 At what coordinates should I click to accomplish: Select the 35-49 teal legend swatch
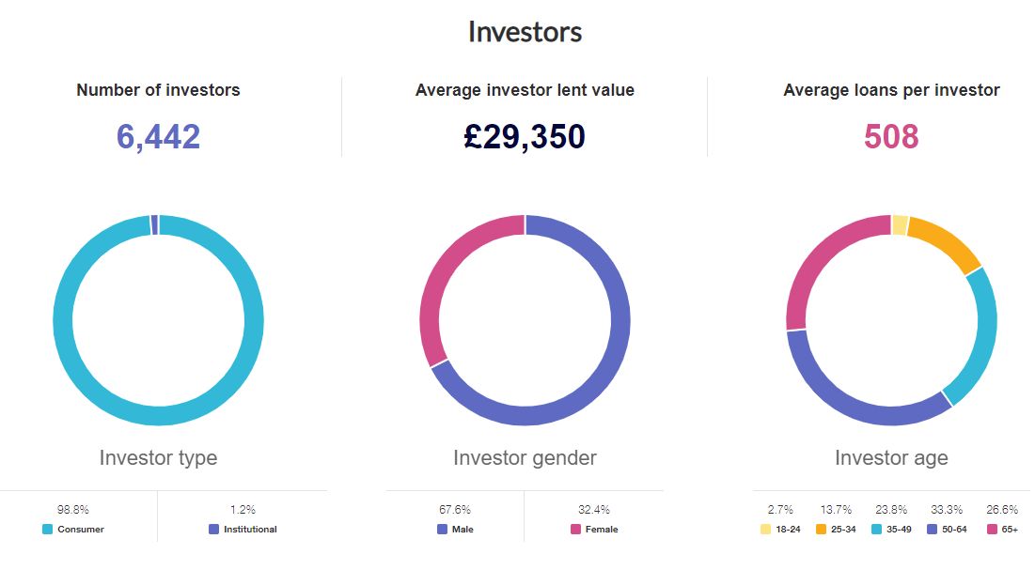[x=876, y=529]
